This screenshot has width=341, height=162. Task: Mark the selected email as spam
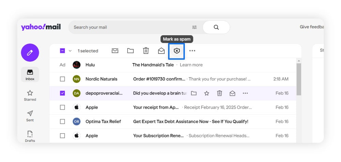(177, 51)
